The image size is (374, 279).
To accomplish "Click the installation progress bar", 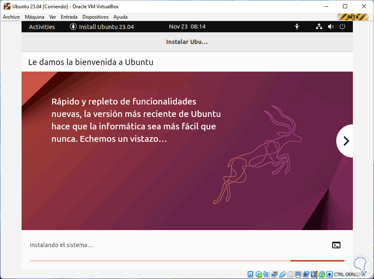I will [187, 261].
